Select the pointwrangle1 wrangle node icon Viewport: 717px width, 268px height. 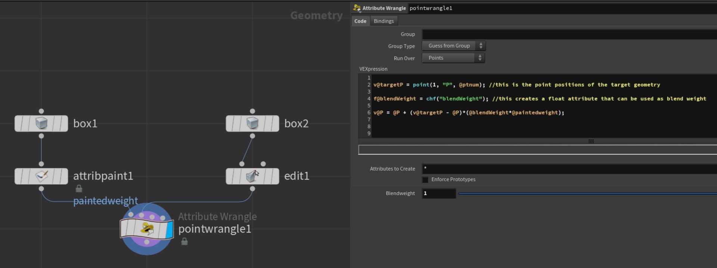tap(147, 228)
